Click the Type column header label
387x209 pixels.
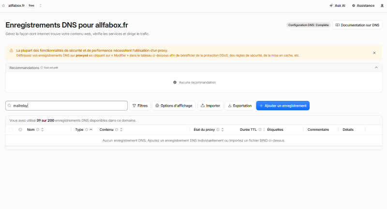point(79,129)
